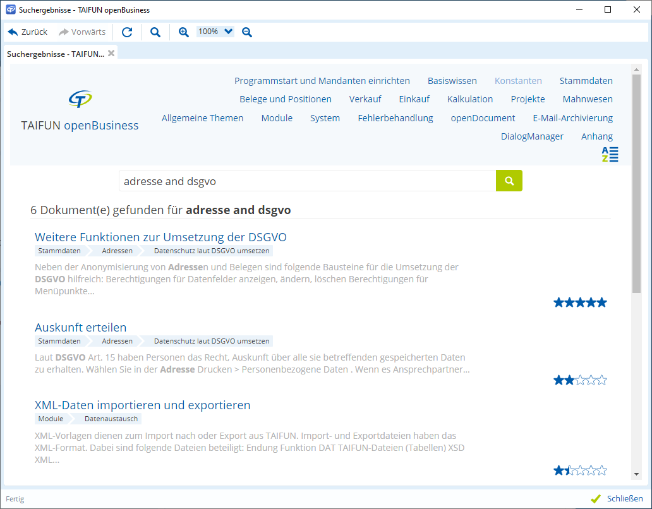Click the Schließen button
Image resolution: width=652 pixels, height=509 pixels.
point(617,498)
